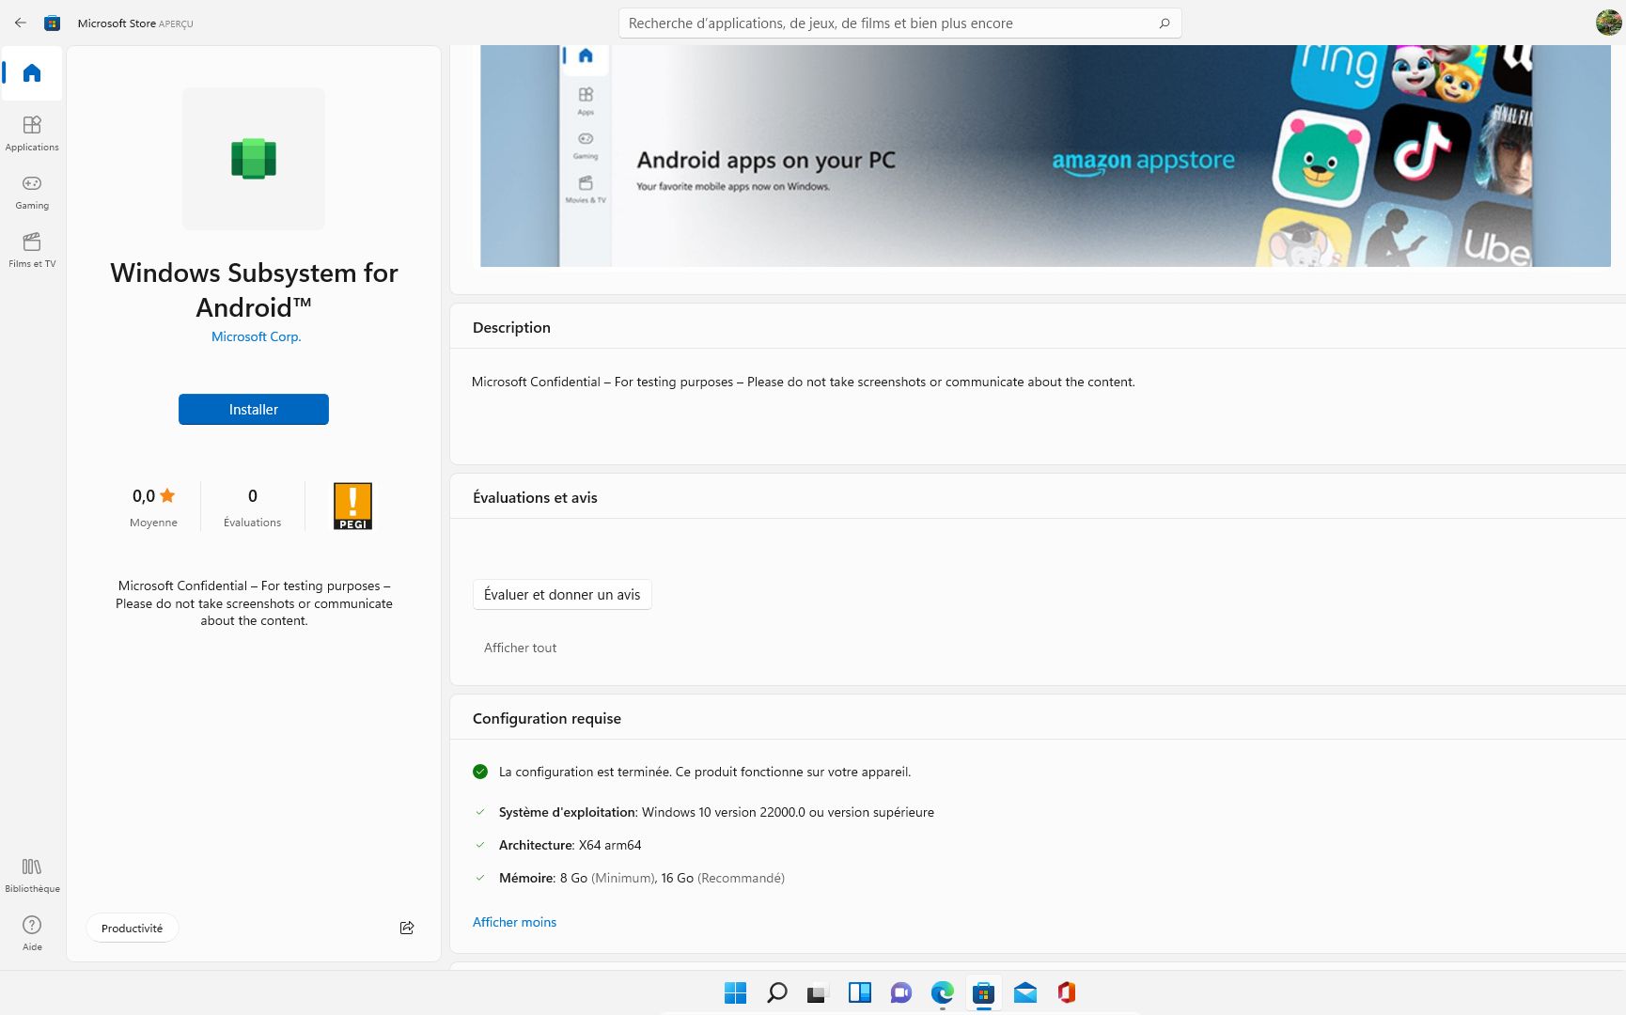Expand all reviews with Afficher tout

click(520, 648)
